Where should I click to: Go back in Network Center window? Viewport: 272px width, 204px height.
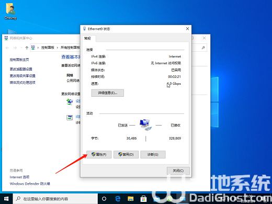coord(7,48)
